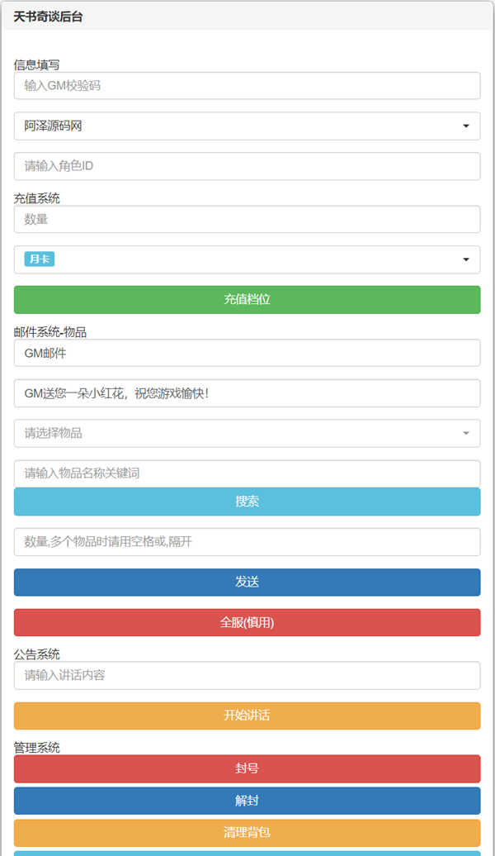
Task: Click the GM verification code input field
Action: (x=247, y=85)
